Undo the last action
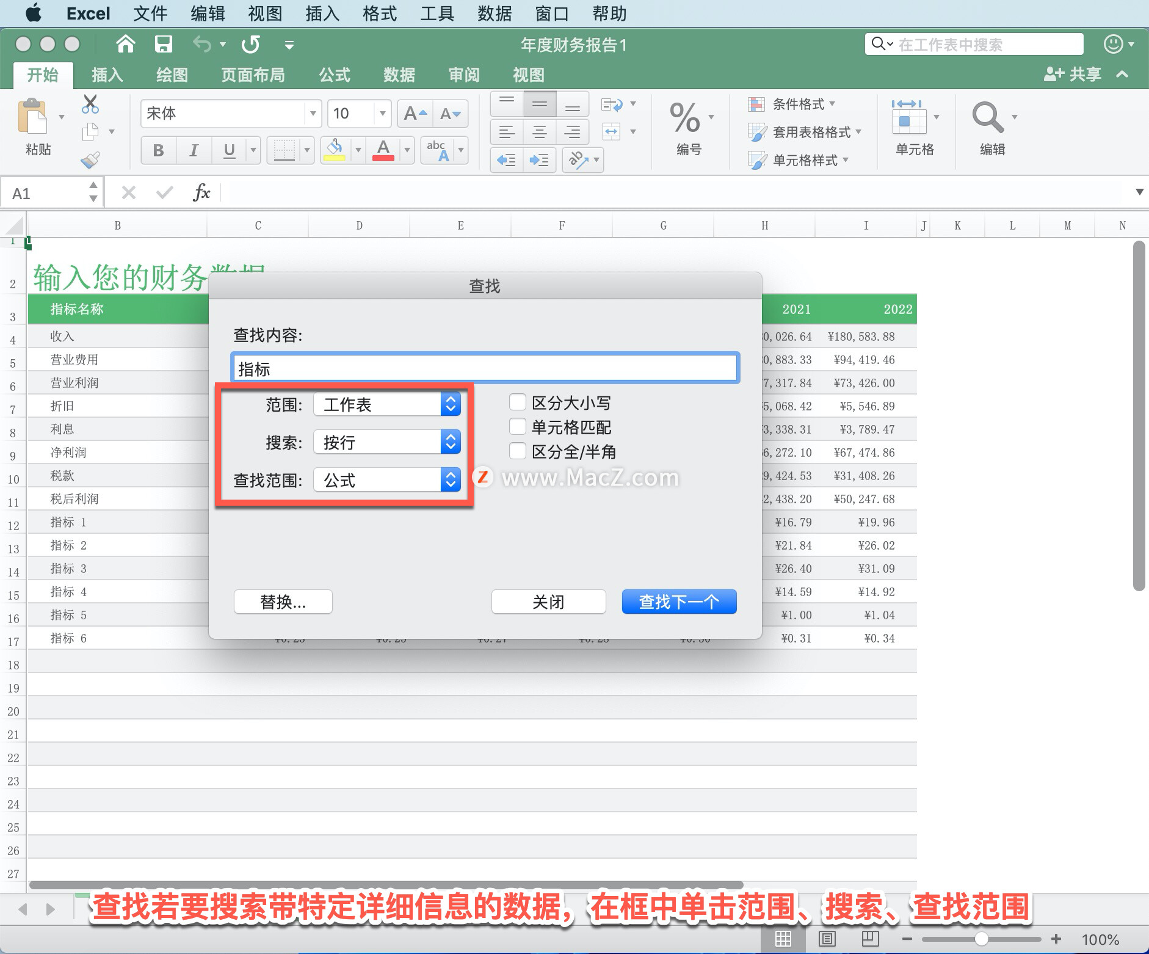Viewport: 1149px width, 954px height. coord(202,44)
